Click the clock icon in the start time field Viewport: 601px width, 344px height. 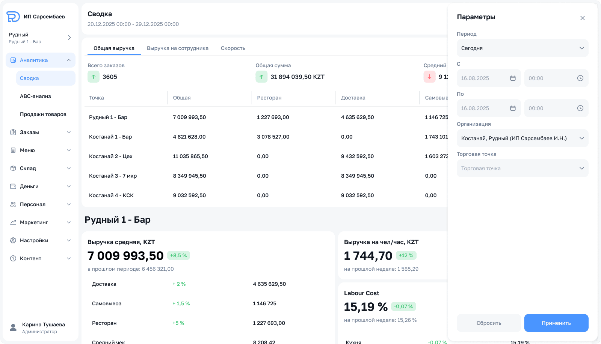(580, 78)
